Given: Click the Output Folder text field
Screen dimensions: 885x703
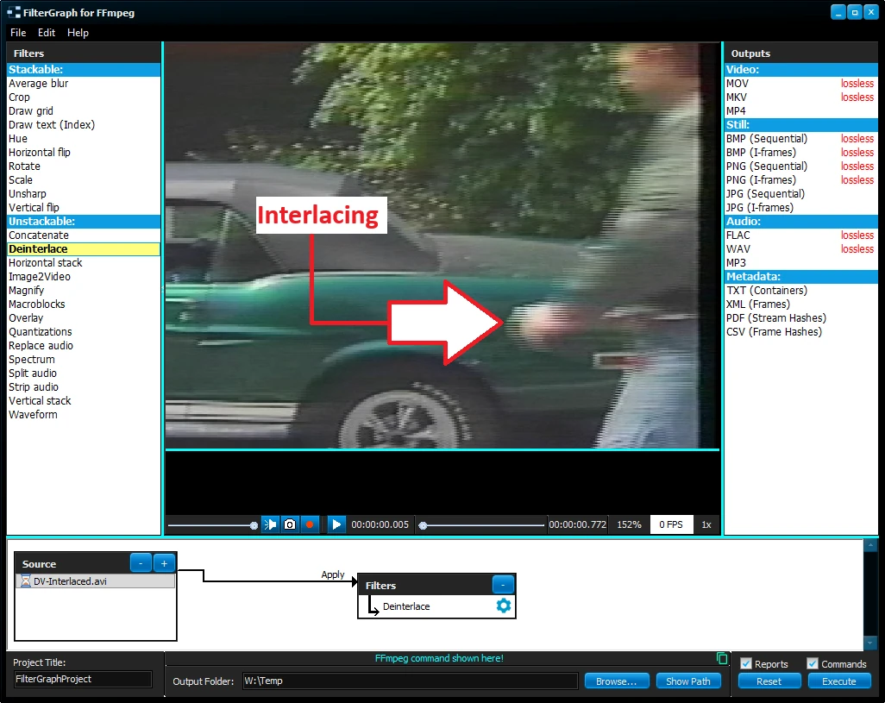Looking at the screenshot, I should click(x=411, y=681).
